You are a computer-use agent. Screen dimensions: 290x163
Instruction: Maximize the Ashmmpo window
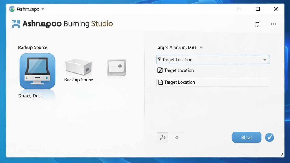258,9
